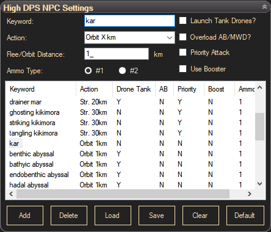Select the endobenthic abyssal row
The height and width of the screenshot is (232, 271).
[130, 175]
